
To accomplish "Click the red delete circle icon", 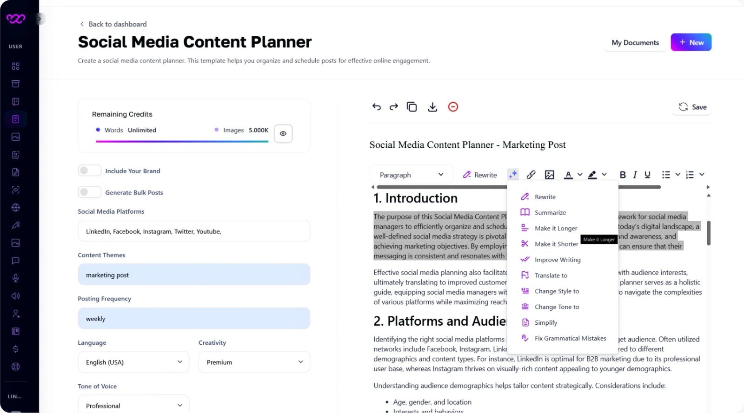I will (453, 107).
